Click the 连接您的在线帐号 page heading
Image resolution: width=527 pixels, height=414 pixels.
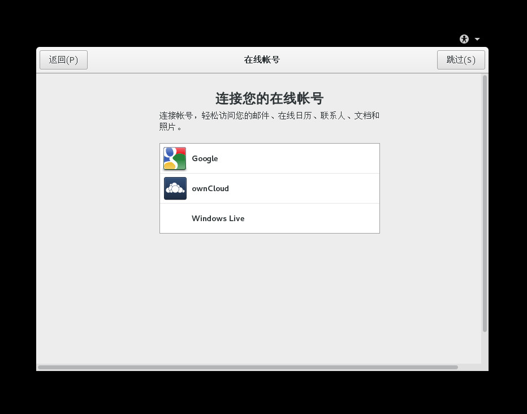269,98
